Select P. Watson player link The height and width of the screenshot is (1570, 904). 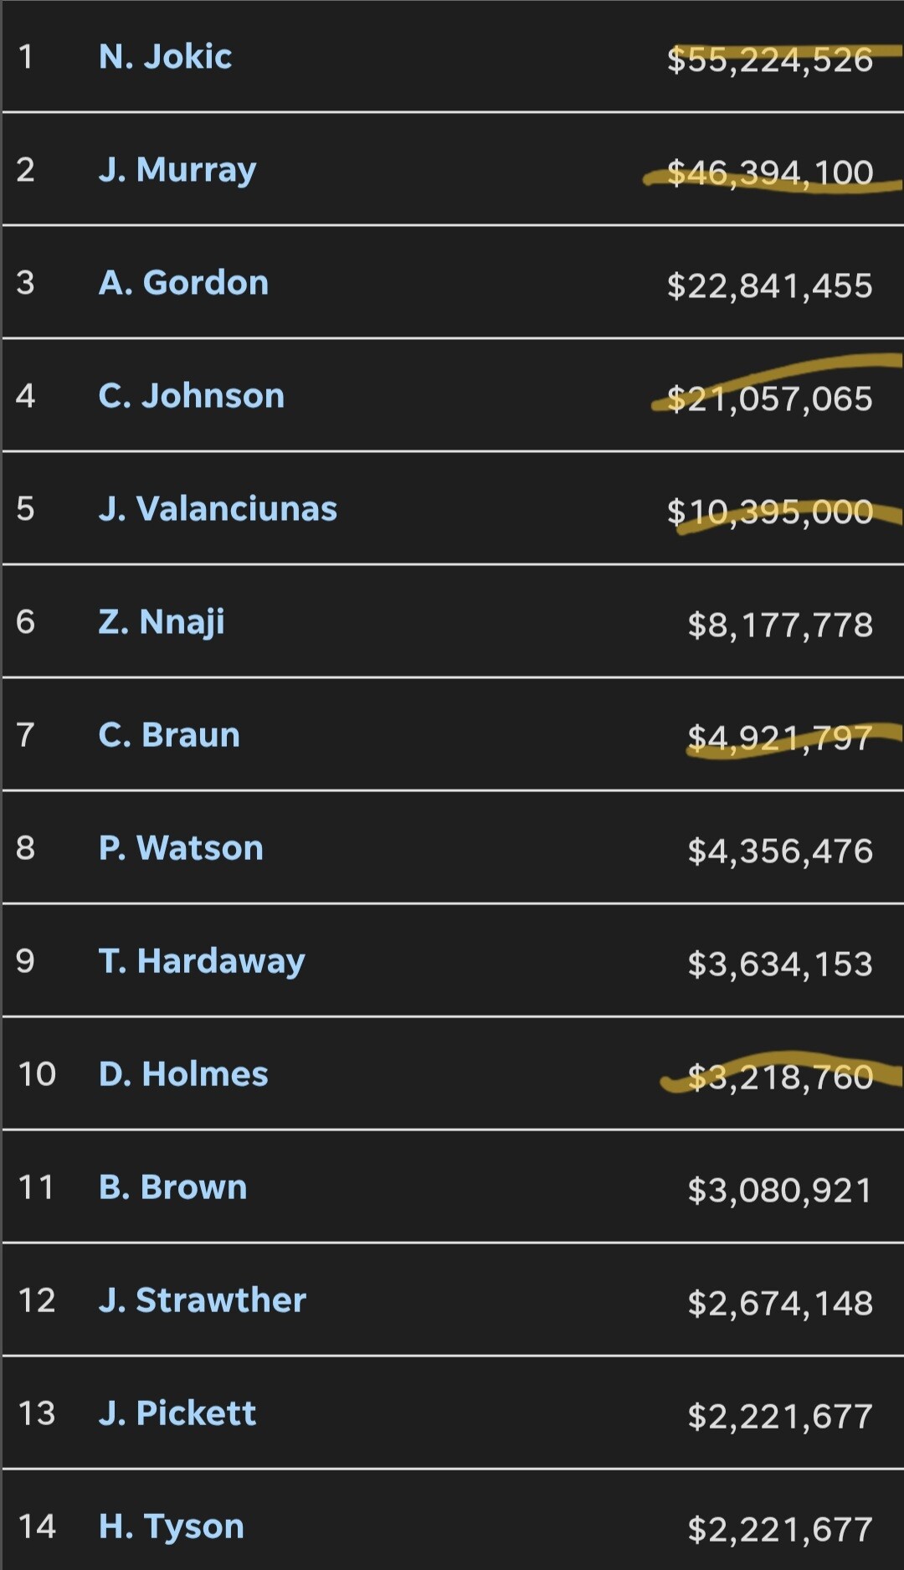181,848
